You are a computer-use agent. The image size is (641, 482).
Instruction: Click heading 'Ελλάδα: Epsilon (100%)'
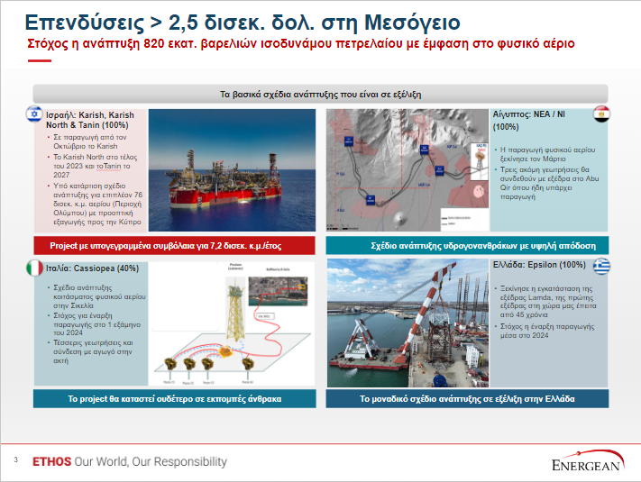pos(539,265)
